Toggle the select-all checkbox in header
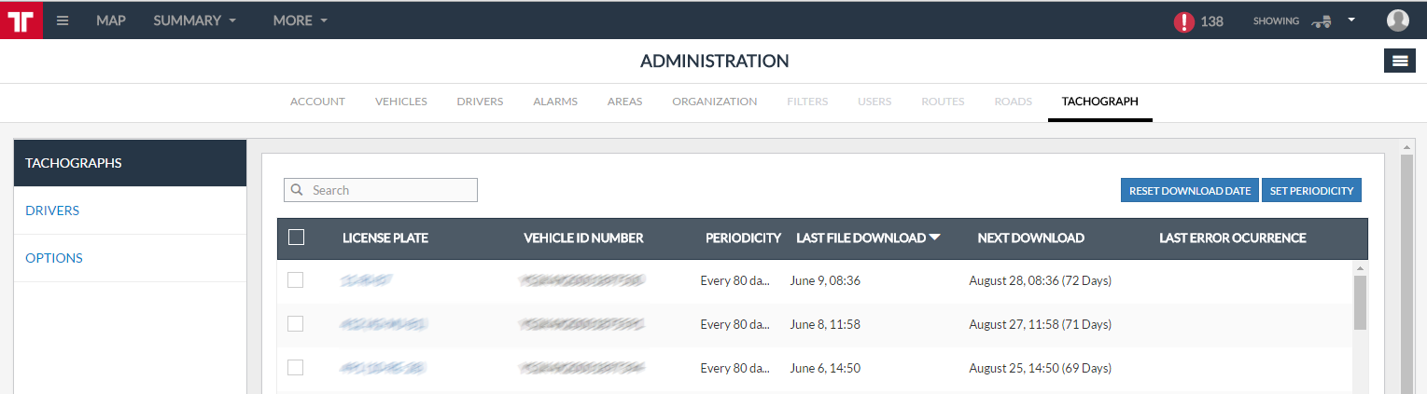 (296, 238)
